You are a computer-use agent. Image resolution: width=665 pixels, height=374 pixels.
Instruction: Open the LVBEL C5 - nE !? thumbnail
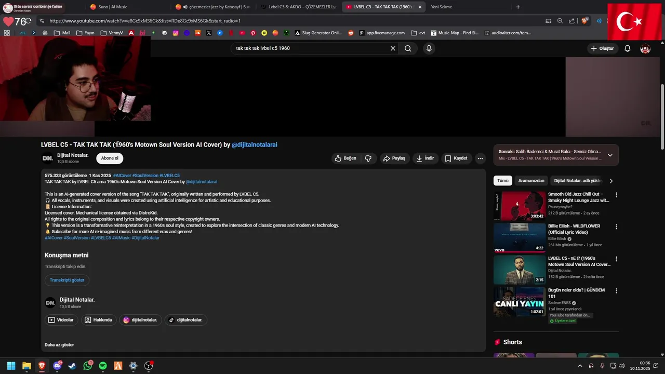[x=520, y=270]
